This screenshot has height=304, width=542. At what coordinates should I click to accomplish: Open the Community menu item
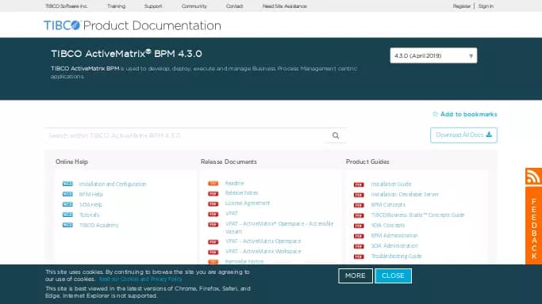click(x=194, y=6)
